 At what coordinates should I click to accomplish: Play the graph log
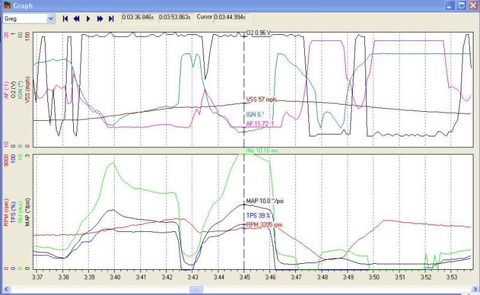click(x=88, y=19)
